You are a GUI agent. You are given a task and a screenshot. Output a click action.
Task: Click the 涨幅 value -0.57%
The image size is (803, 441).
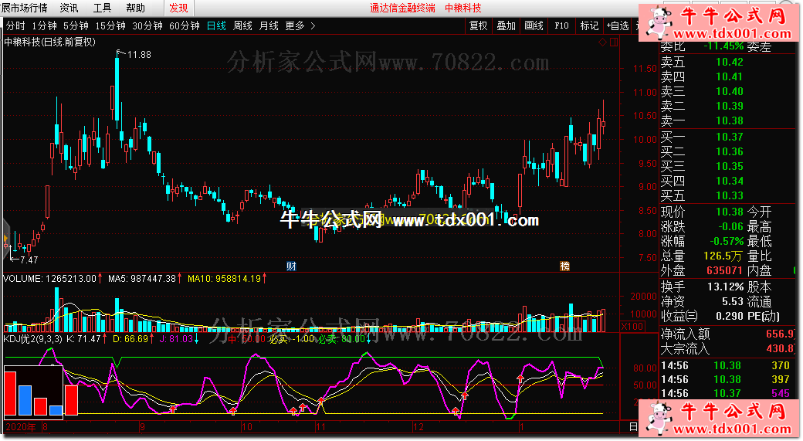(x=727, y=241)
